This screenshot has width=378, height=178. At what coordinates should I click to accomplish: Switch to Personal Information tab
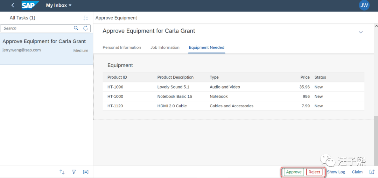(x=122, y=47)
